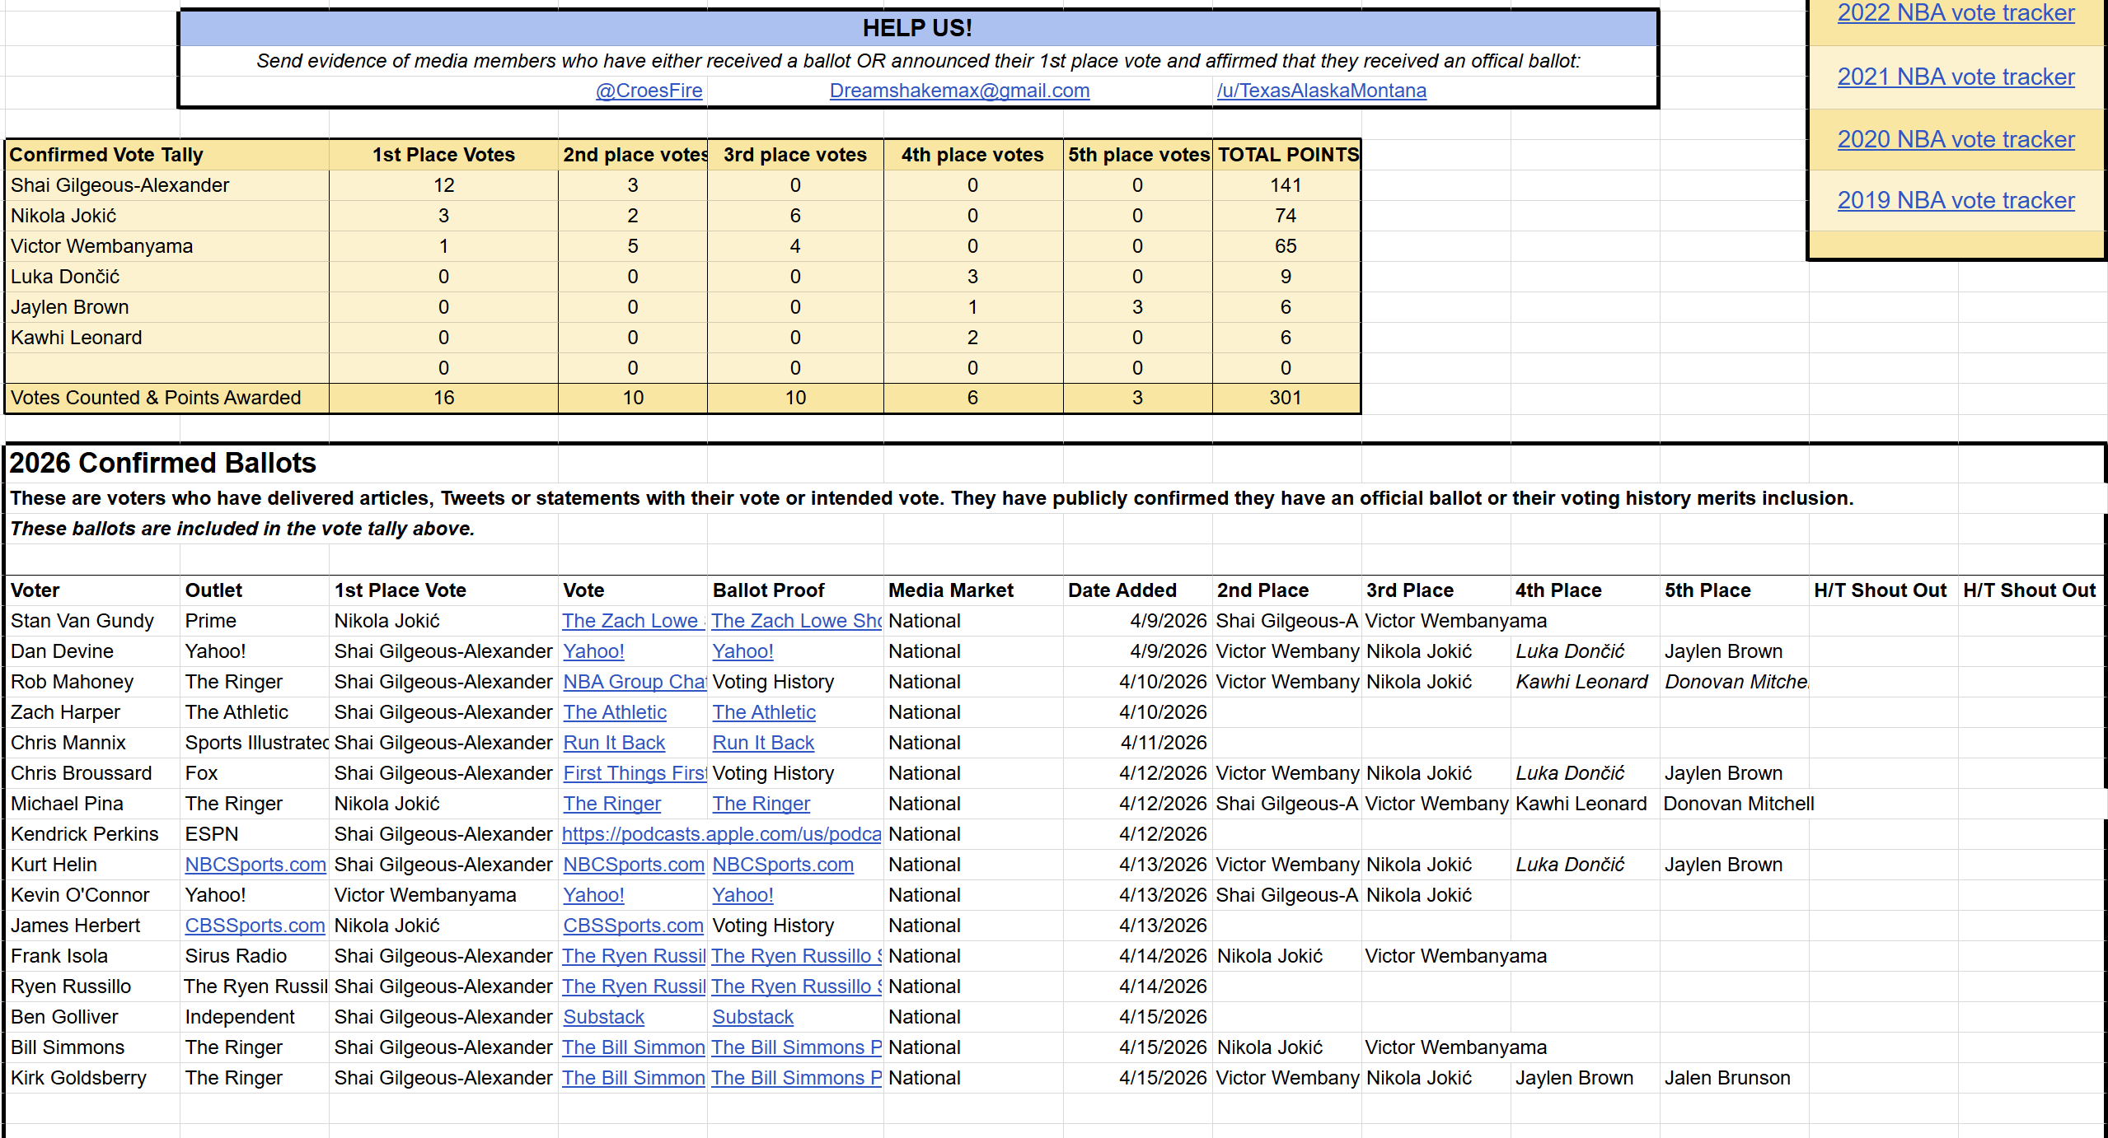The image size is (2108, 1138).
Task: Open the 2020 NBA vote tracker link
Action: tap(1955, 139)
